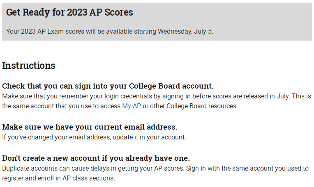314x187 pixels.
Task: Click the 'Make sure that you remember your login' paragraph
Action: pyautogui.click(x=157, y=101)
